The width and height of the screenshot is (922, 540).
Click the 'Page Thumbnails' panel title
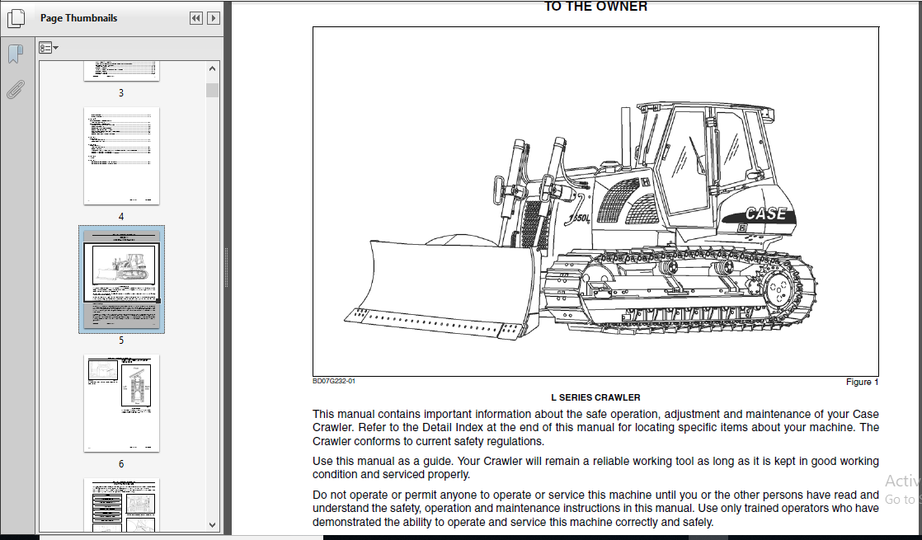pyautogui.click(x=79, y=18)
